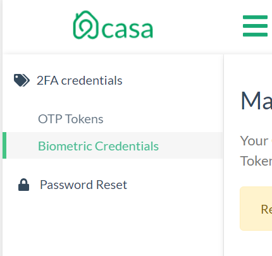Click the top bar of the hamburger icon
The width and height of the screenshot is (272, 256).
pos(255,17)
